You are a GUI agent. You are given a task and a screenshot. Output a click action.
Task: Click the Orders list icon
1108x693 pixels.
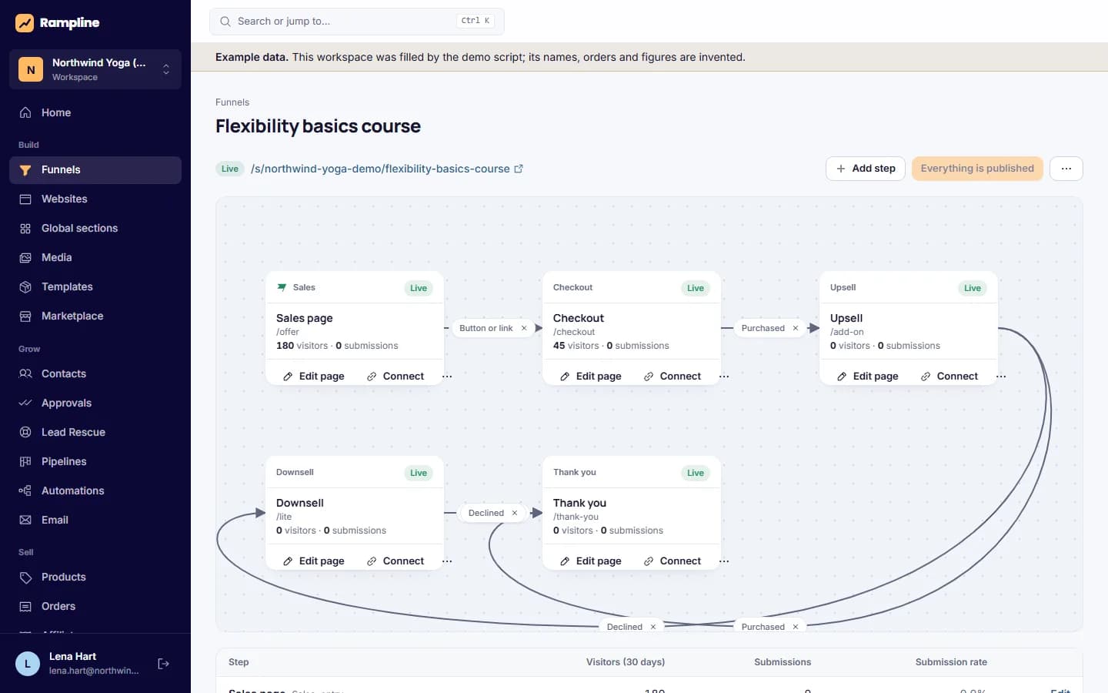pyautogui.click(x=25, y=606)
